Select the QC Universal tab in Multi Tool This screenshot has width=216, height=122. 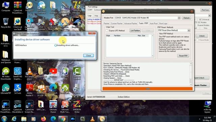(x=204, y=20)
